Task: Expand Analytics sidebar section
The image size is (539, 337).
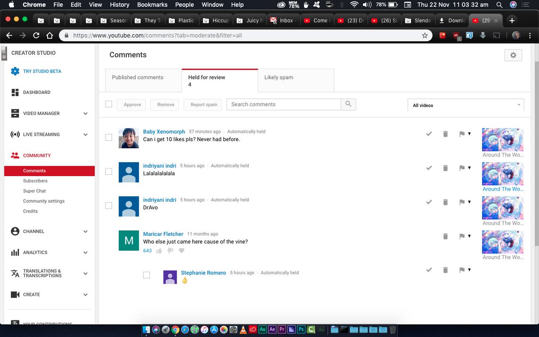Action: [x=85, y=253]
